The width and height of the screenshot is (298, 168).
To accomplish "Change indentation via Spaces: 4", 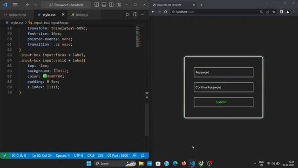I will 63,155.
